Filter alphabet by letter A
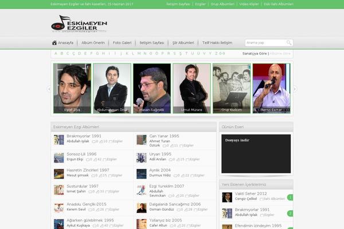 pos(56,53)
